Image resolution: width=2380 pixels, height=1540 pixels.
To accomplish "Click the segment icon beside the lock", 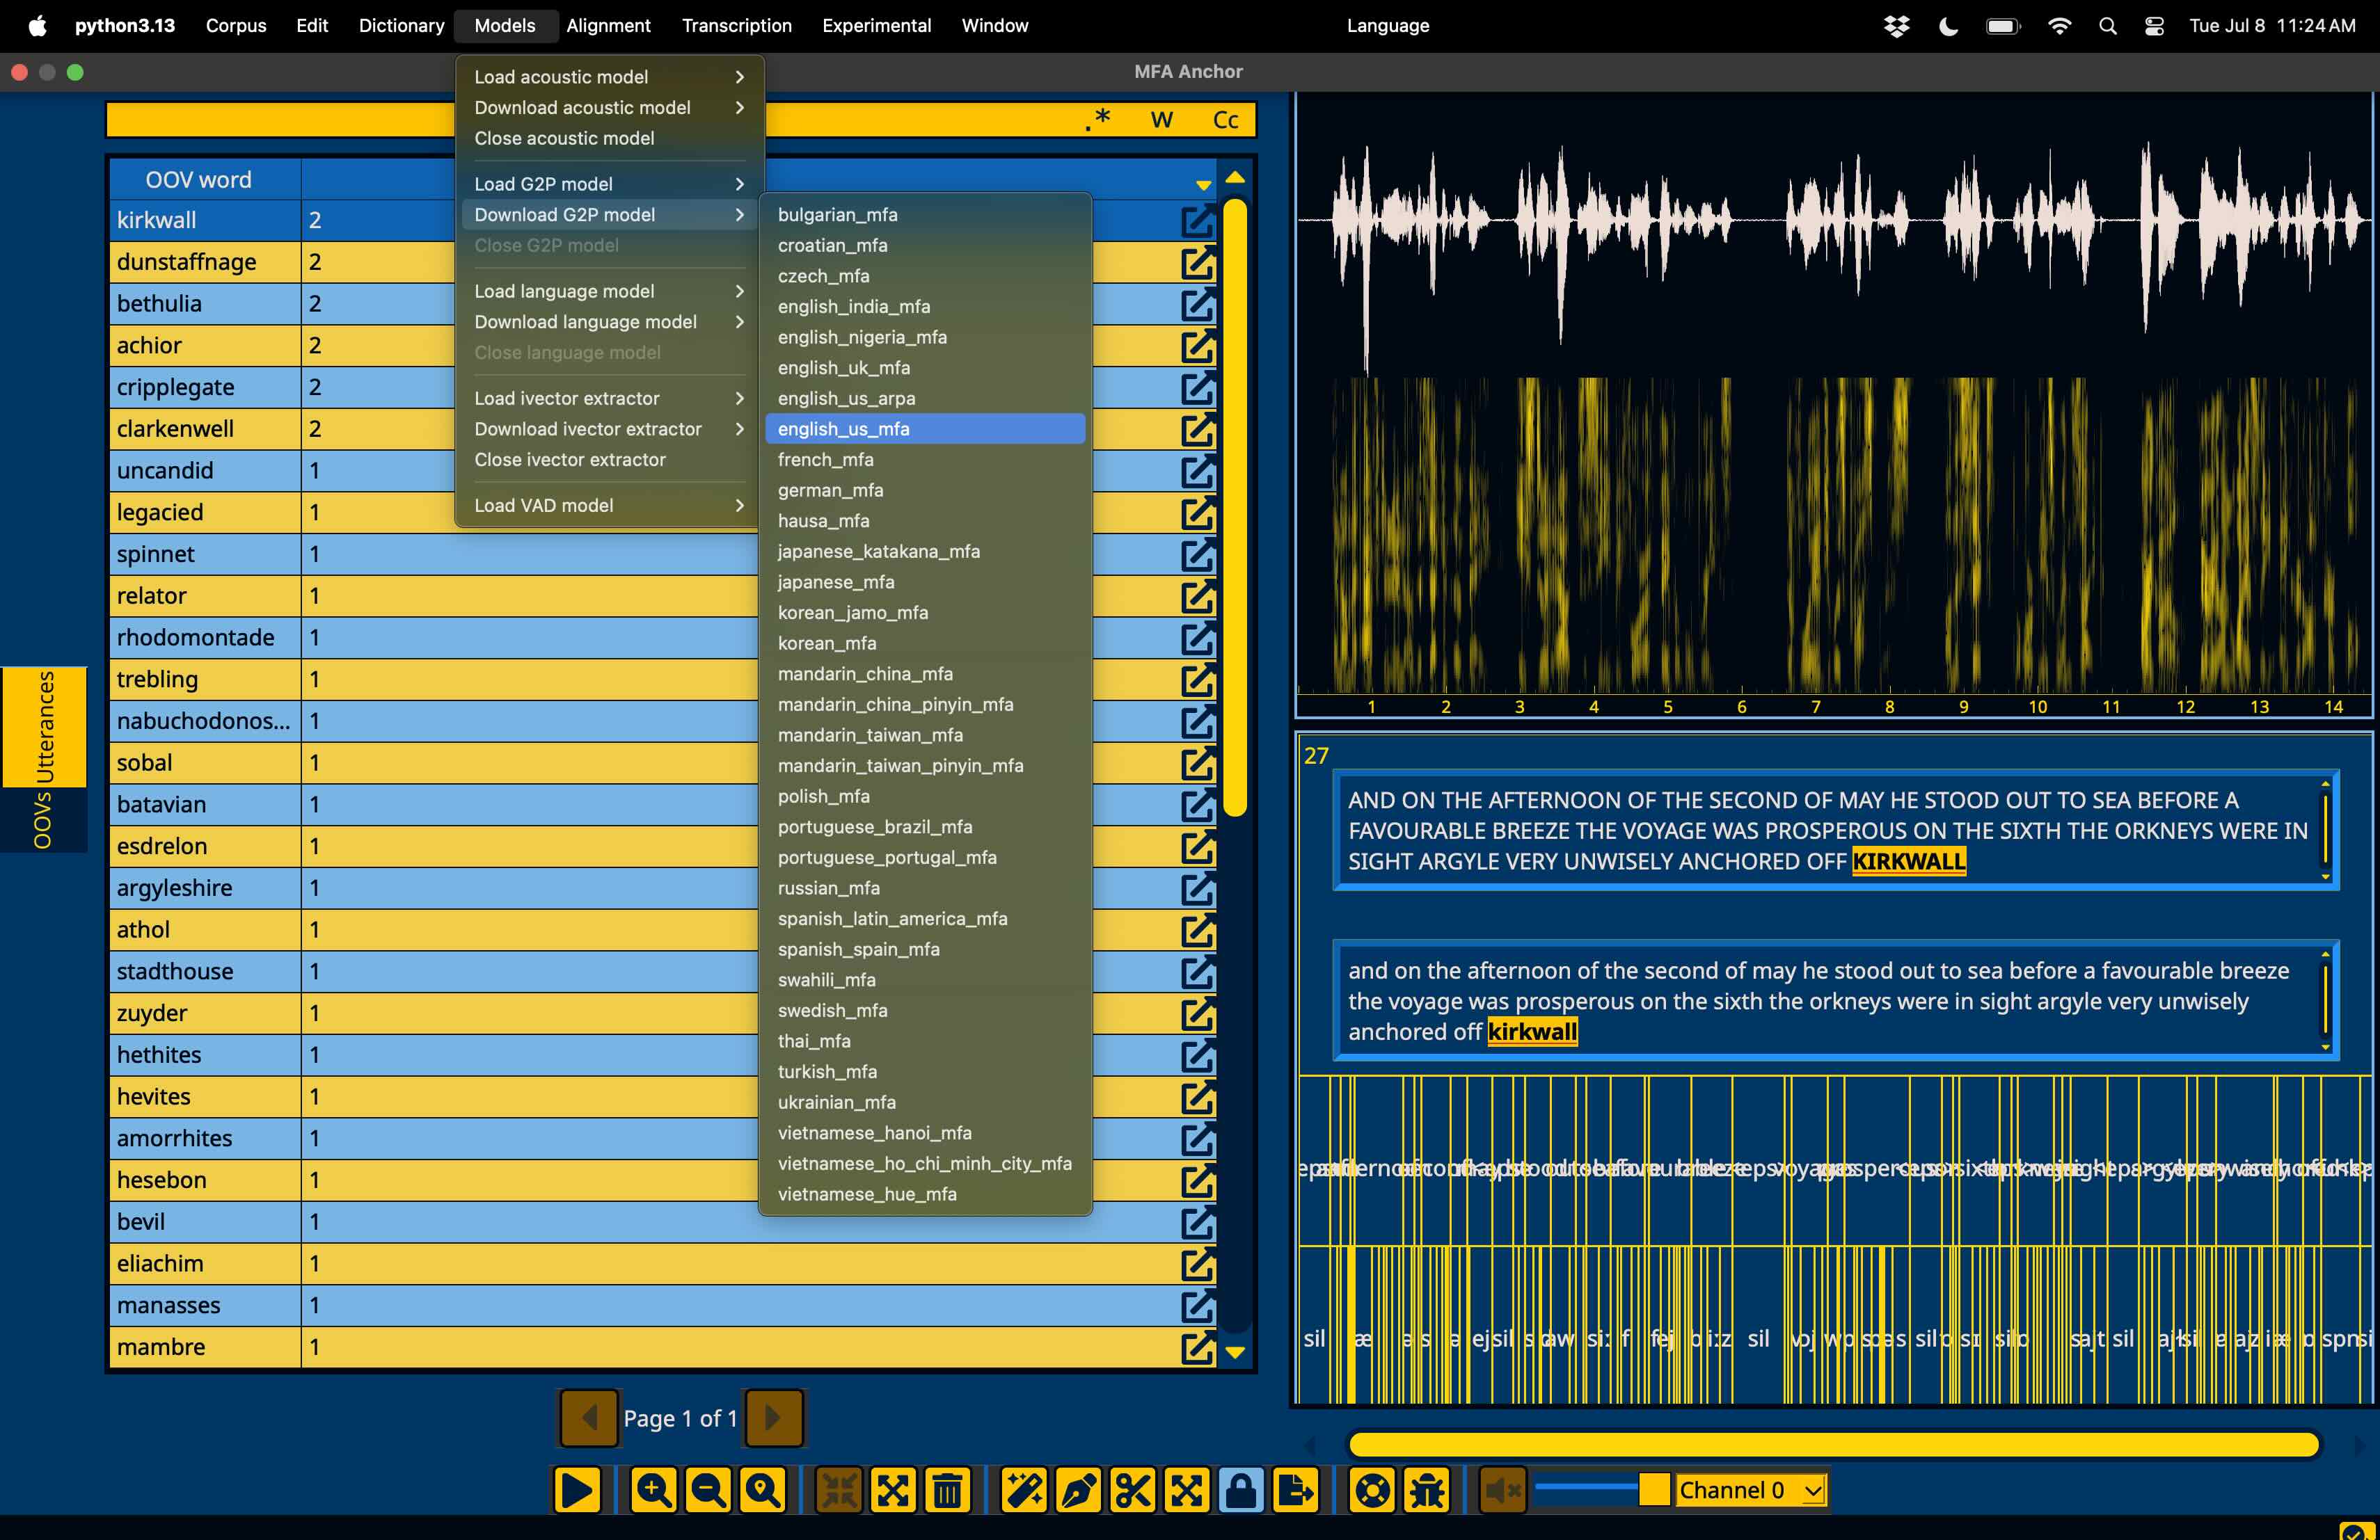I will point(1187,1491).
